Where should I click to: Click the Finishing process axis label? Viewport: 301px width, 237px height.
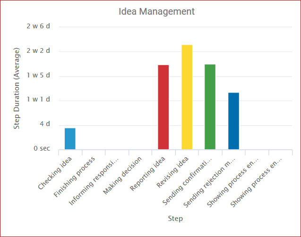click(x=77, y=174)
